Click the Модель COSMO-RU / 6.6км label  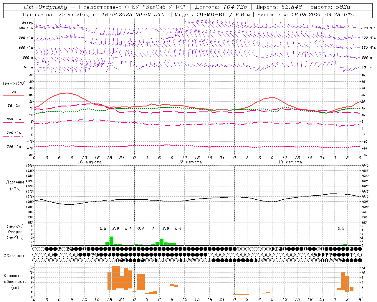[212, 14]
